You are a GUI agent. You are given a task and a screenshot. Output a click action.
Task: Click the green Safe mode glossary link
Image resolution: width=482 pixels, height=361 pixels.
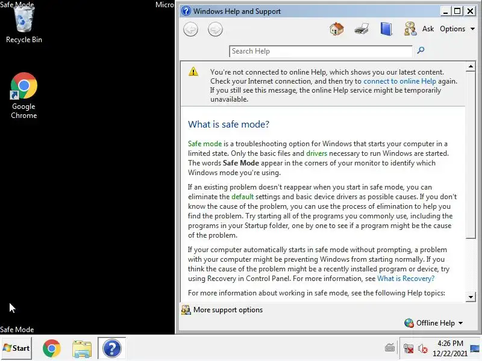tap(205, 144)
